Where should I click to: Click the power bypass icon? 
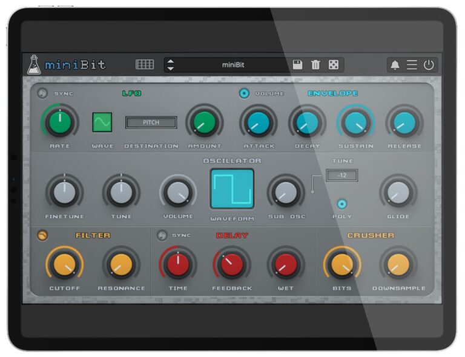point(429,65)
